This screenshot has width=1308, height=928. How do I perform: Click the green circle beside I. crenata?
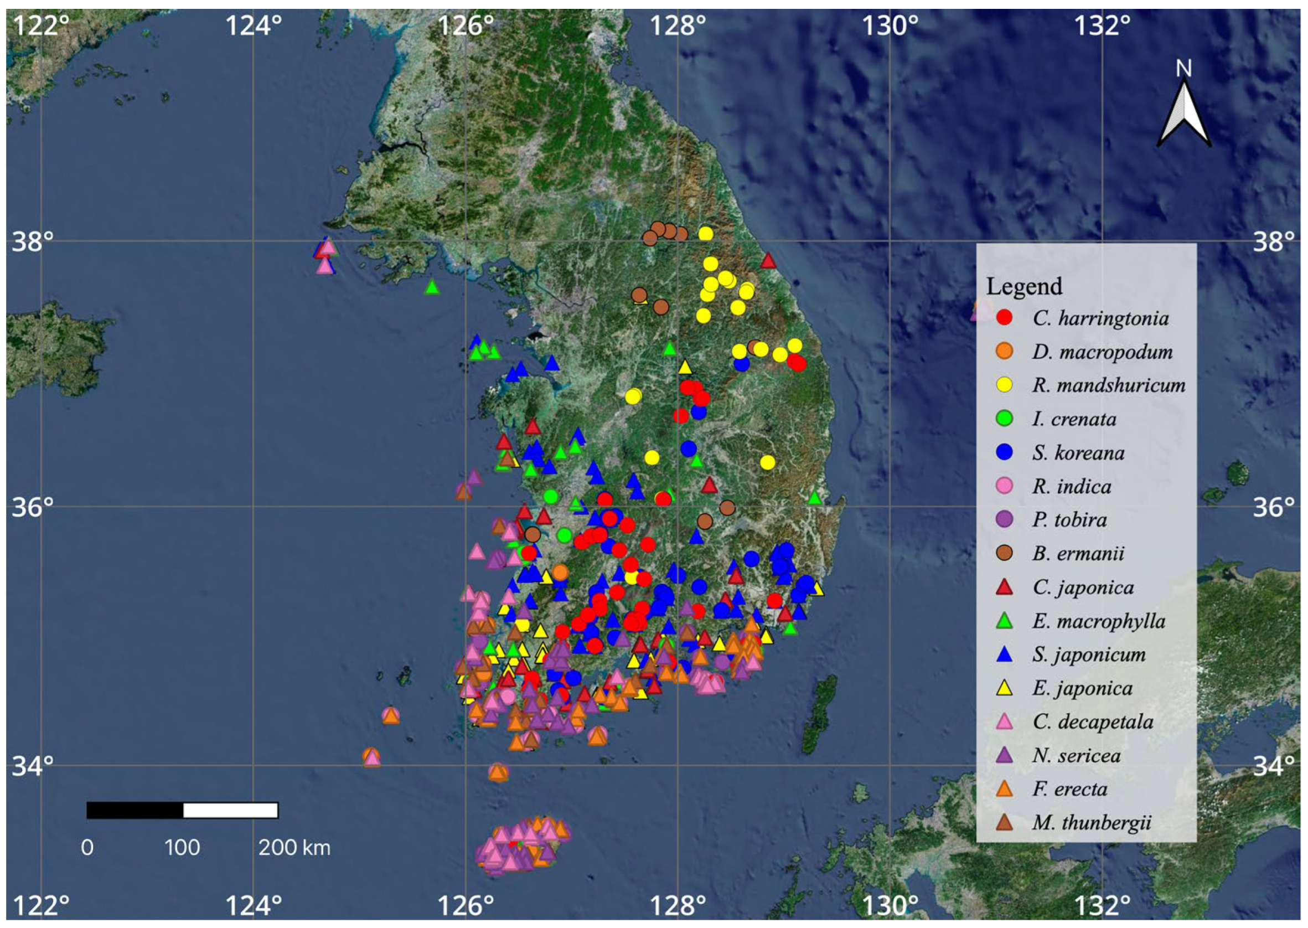(1004, 419)
